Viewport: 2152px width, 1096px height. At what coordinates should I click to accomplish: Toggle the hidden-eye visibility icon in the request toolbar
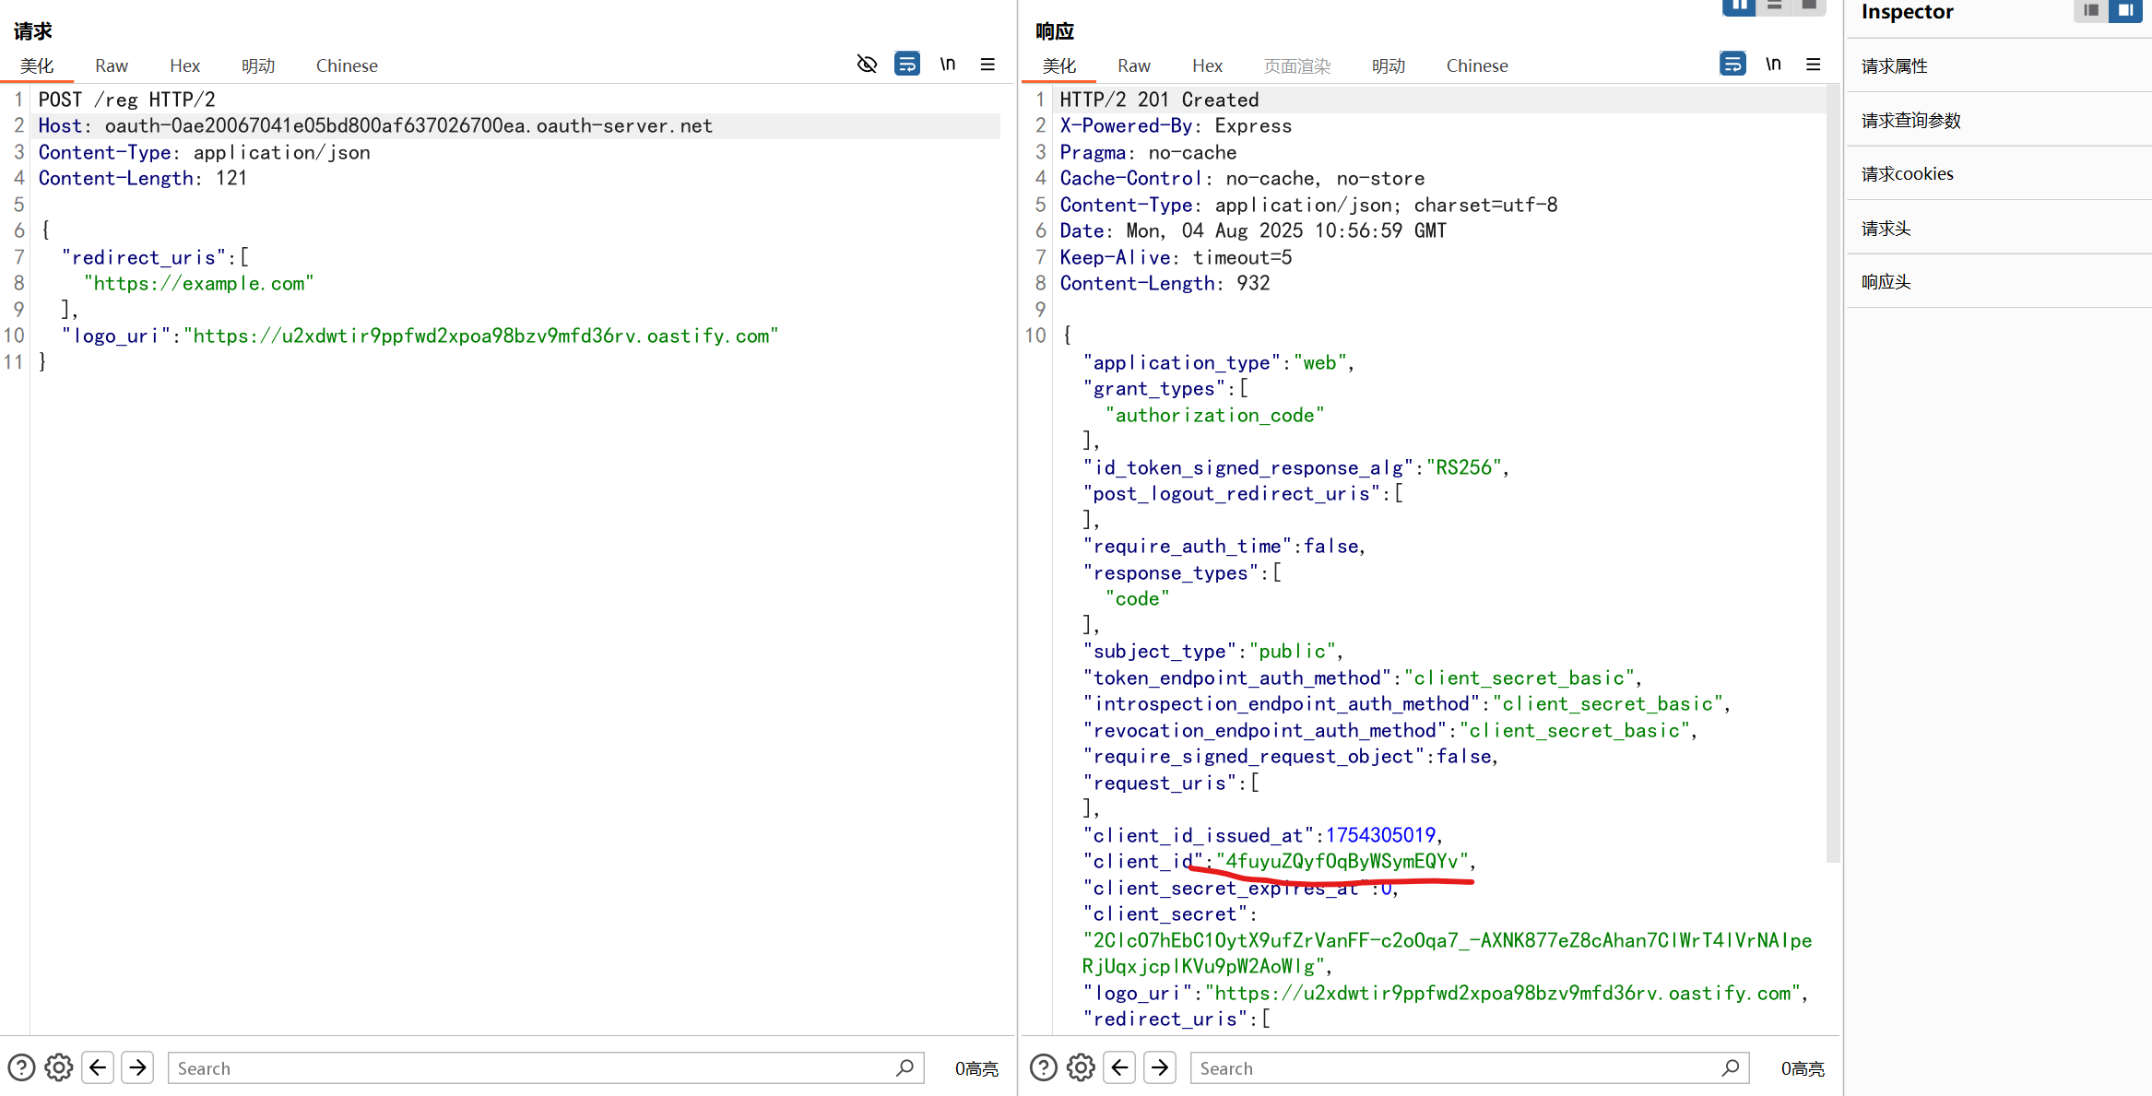[867, 64]
